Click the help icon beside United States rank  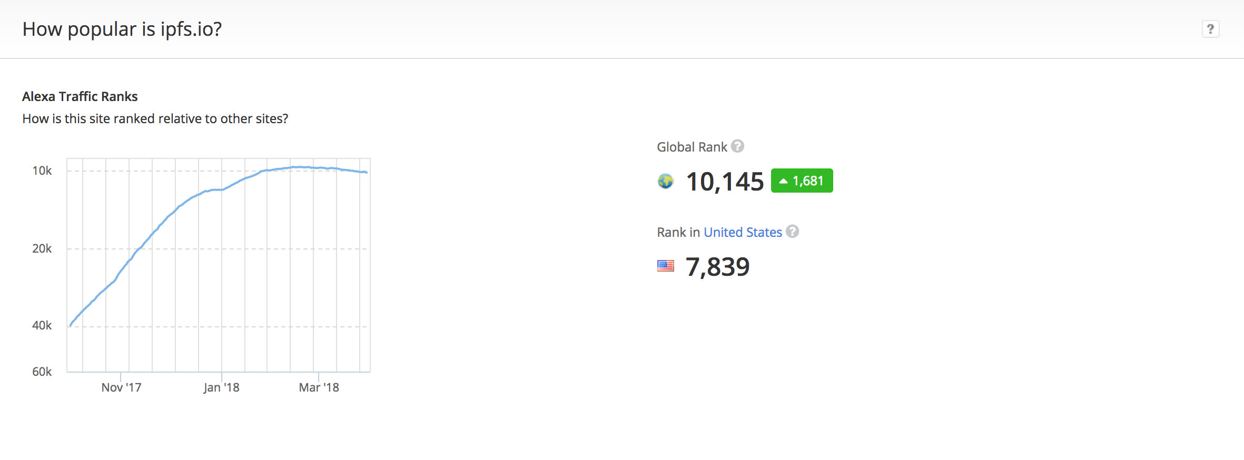[792, 232]
